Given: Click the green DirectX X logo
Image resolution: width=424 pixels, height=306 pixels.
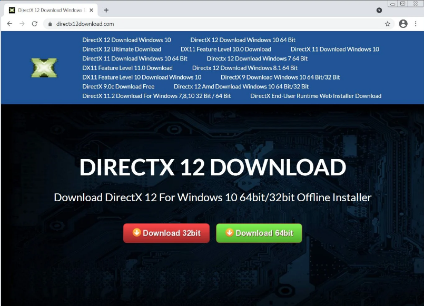Looking at the screenshot, I should (44, 67).
